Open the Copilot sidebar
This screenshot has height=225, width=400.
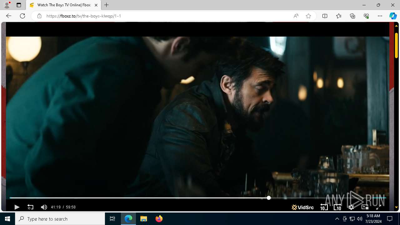(393, 16)
